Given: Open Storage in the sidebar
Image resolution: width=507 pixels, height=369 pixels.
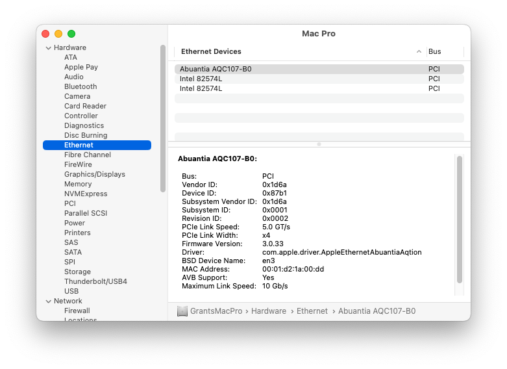Looking at the screenshot, I should 77,272.
